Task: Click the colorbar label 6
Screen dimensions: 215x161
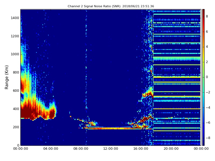Action: click(207, 32)
